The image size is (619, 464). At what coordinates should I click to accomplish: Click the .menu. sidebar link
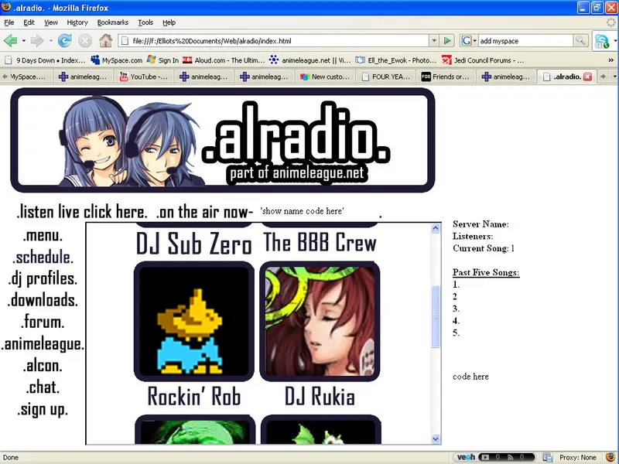(x=43, y=236)
